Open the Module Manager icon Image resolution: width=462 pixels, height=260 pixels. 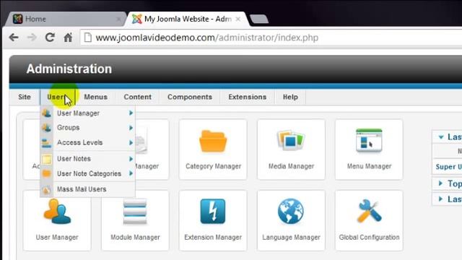135,212
